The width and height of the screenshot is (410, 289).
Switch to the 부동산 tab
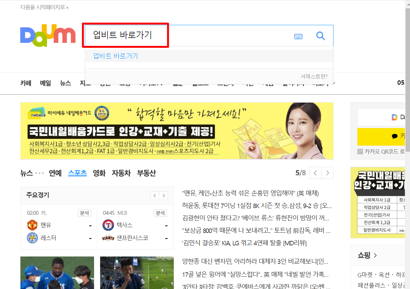point(146,173)
